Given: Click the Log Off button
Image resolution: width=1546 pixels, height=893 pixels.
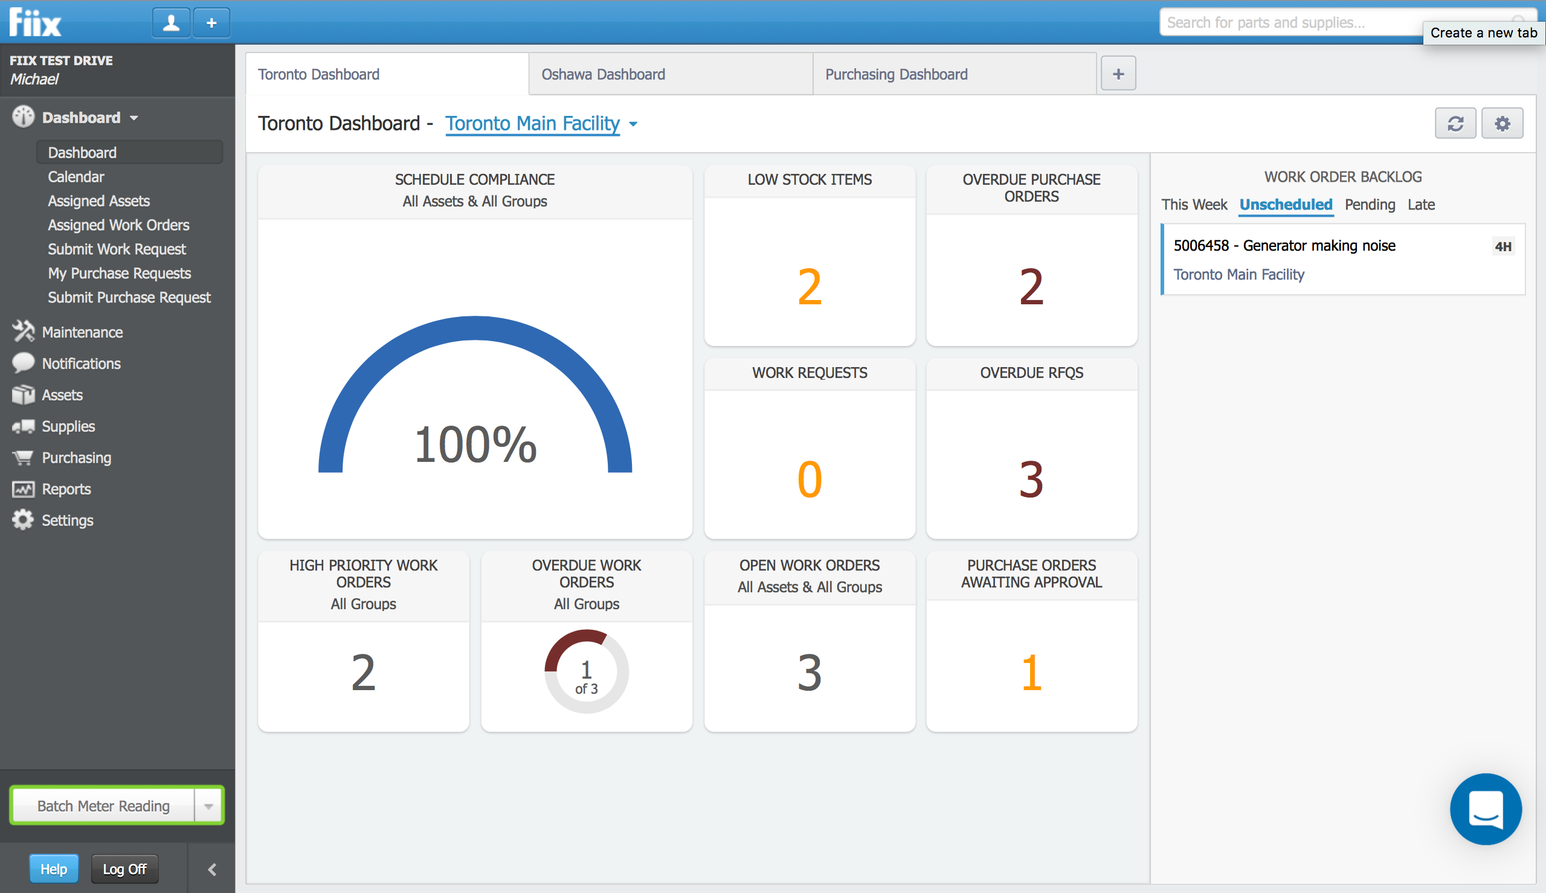Looking at the screenshot, I should point(124,869).
